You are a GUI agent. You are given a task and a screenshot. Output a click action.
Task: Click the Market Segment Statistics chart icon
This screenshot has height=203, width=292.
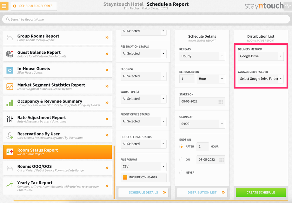(10, 87)
